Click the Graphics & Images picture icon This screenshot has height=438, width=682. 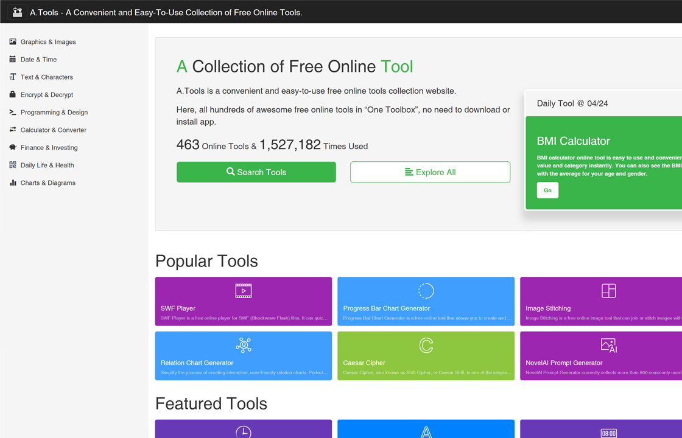click(13, 42)
